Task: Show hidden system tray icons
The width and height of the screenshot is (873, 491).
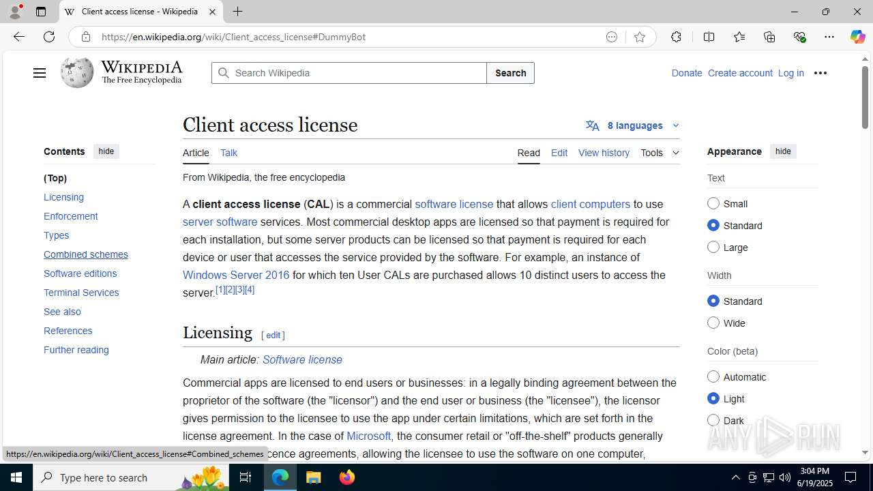Action: (735, 477)
